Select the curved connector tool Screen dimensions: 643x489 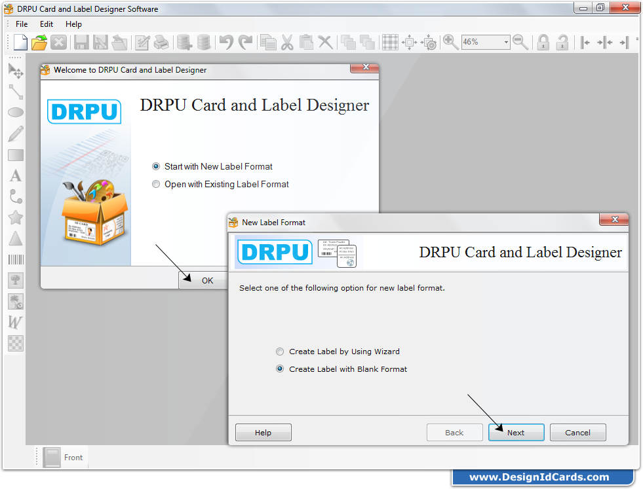pyautogui.click(x=16, y=196)
